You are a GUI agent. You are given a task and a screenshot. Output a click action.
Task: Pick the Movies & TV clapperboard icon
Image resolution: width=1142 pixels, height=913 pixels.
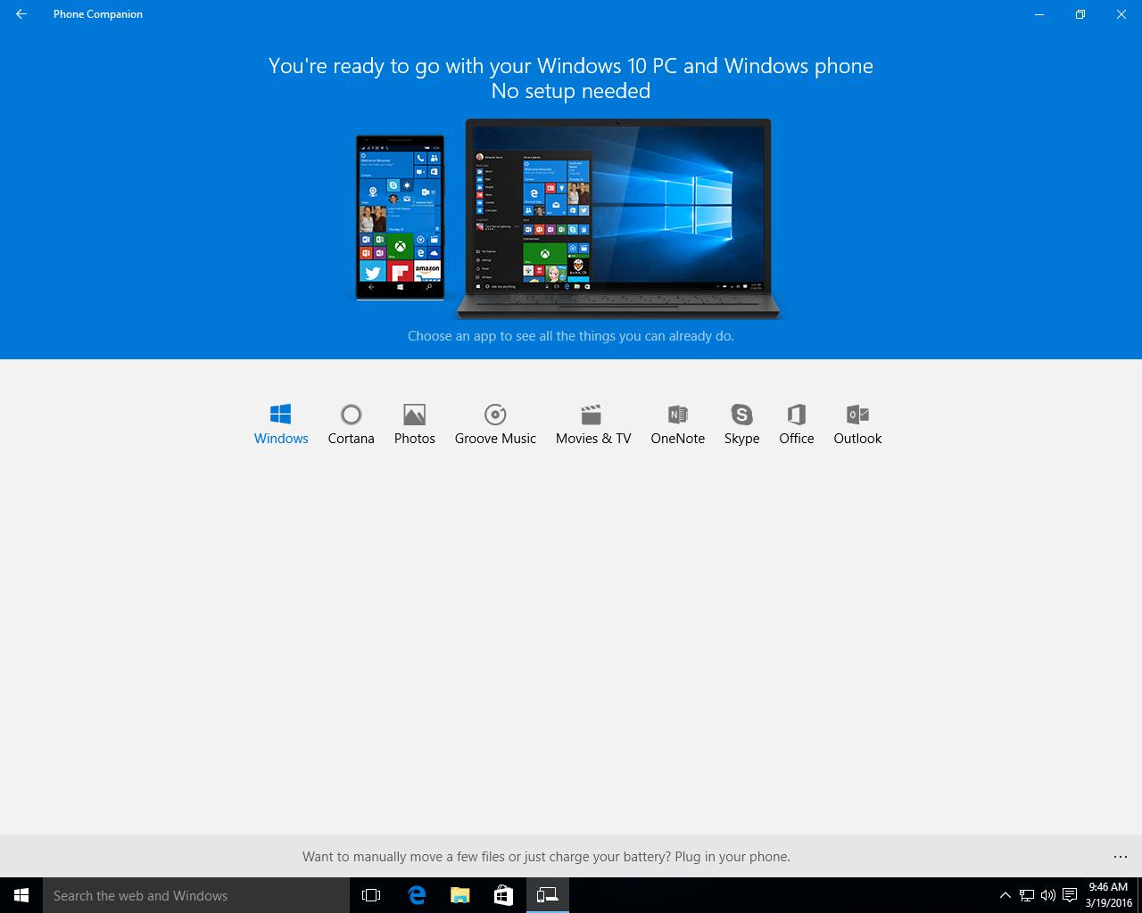[x=591, y=415]
